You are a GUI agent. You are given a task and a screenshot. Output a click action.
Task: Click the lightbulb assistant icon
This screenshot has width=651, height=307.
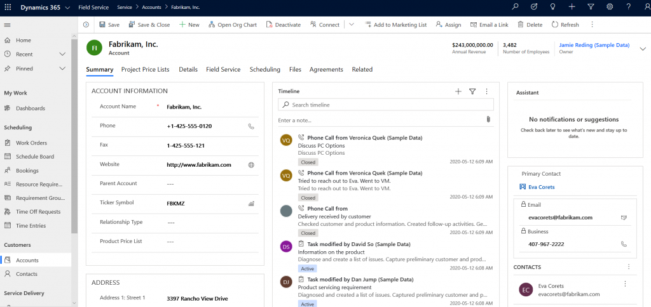[x=552, y=6]
